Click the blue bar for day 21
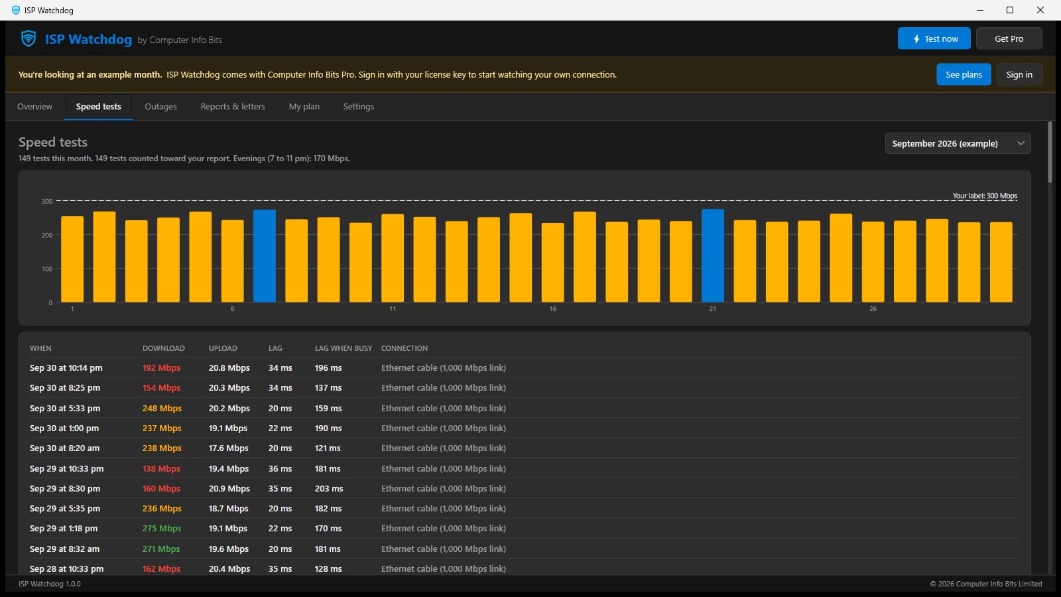Screen dimensions: 1061x597 [x=713, y=255]
